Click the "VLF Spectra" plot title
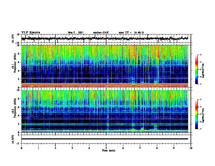Image resolution: width=215 pixels, height=166 pixels. coord(31,33)
